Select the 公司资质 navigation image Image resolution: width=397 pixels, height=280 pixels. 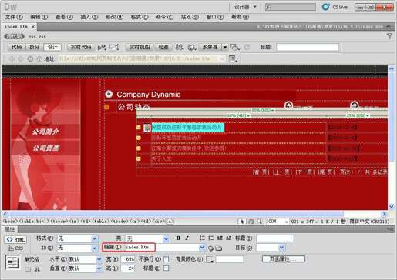45,148
